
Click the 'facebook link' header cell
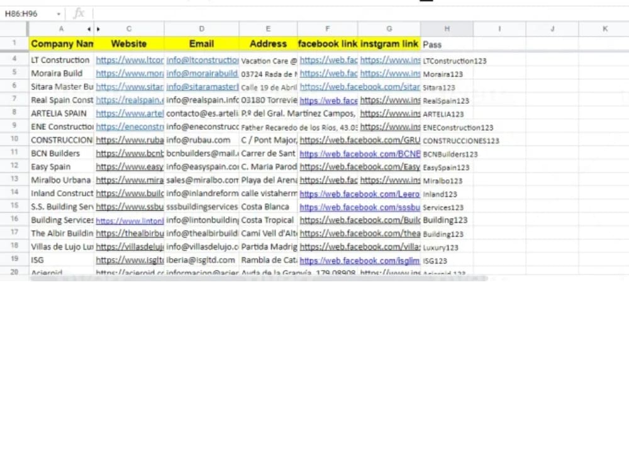(x=328, y=44)
